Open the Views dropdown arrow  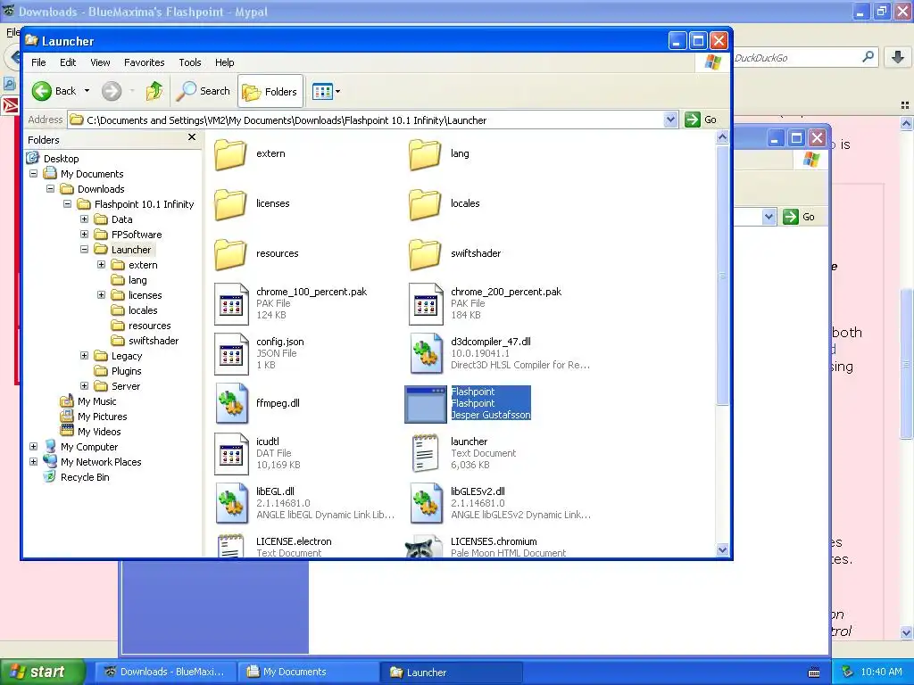(x=337, y=92)
